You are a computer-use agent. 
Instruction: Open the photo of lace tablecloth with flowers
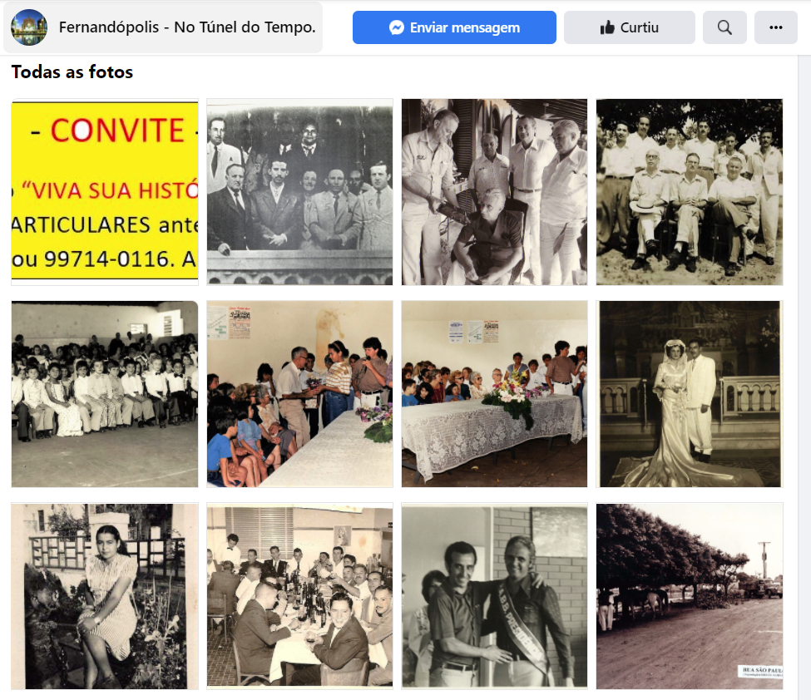[494, 394]
